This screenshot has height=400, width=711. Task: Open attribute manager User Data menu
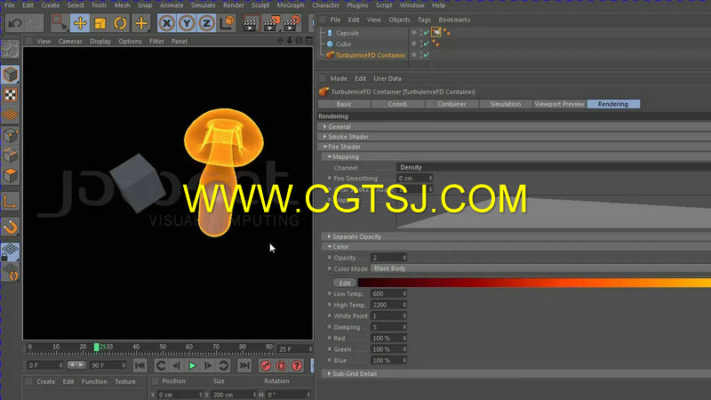387,78
